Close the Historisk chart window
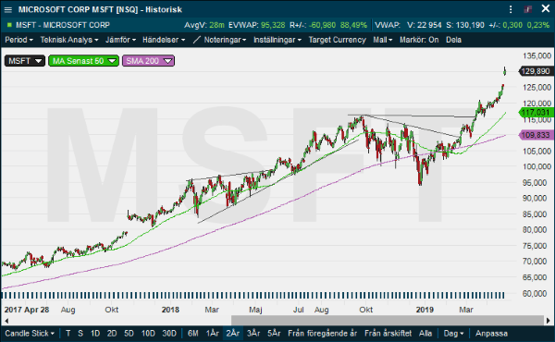This screenshot has width=555, height=342. (x=546, y=8)
